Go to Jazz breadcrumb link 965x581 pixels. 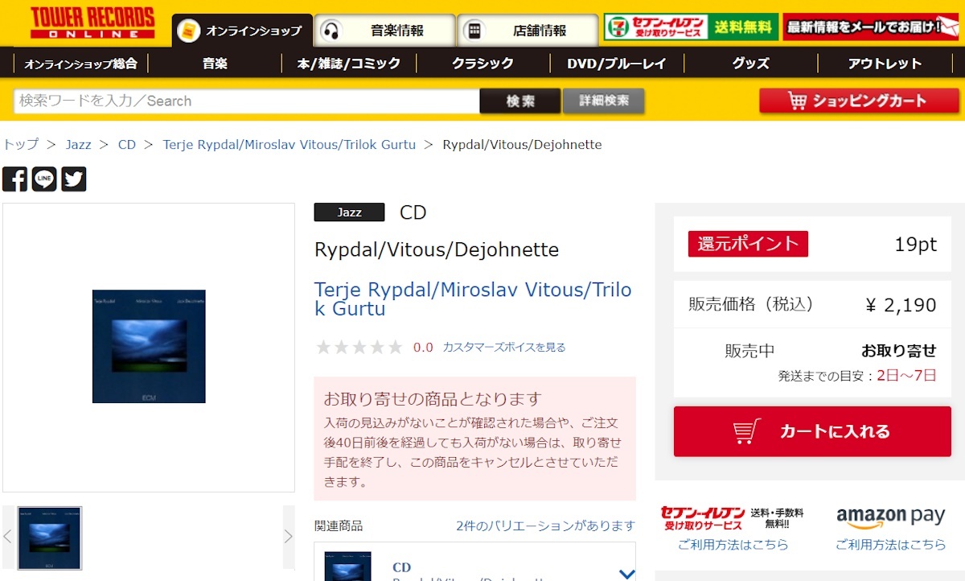[x=79, y=145]
